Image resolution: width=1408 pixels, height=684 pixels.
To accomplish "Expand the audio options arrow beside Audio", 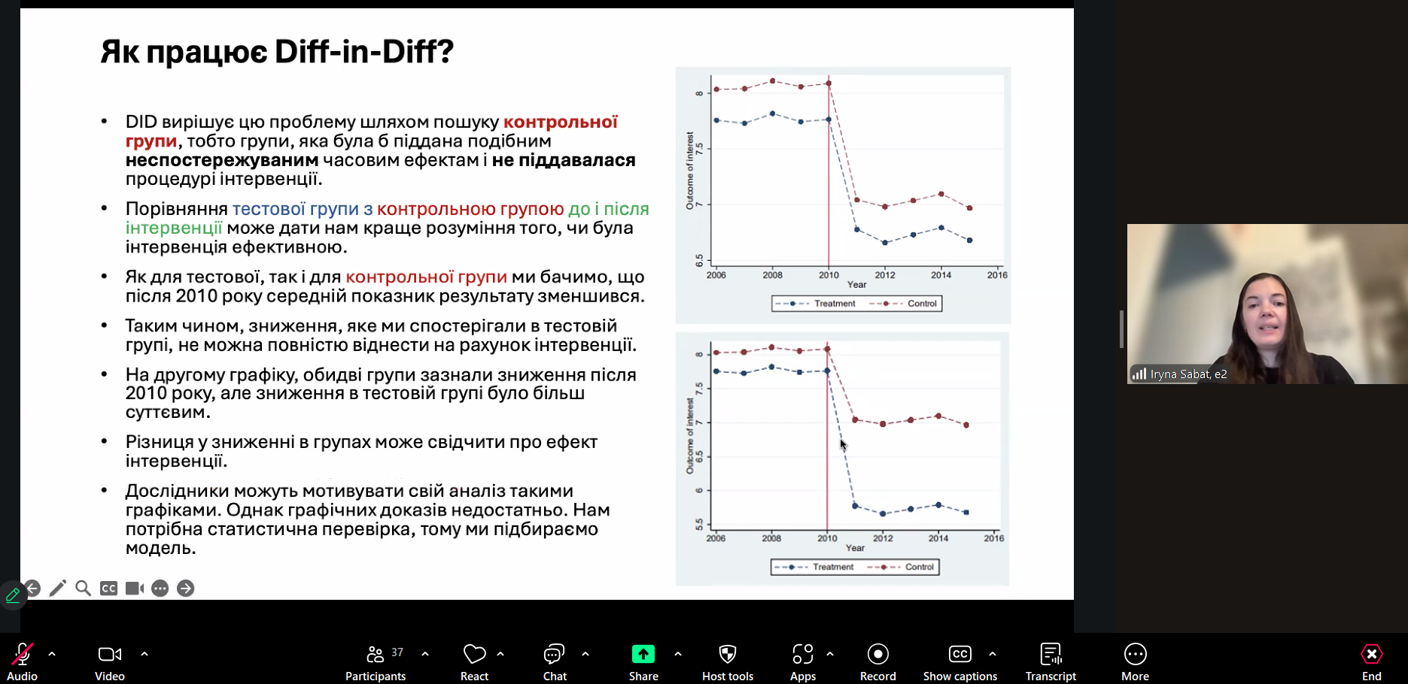I will point(52,654).
